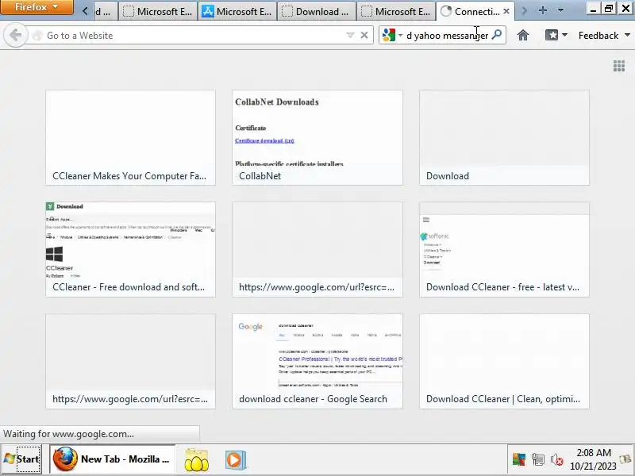Open the bottom-row google.com/url tile
635x476 pixels.
[x=130, y=361]
